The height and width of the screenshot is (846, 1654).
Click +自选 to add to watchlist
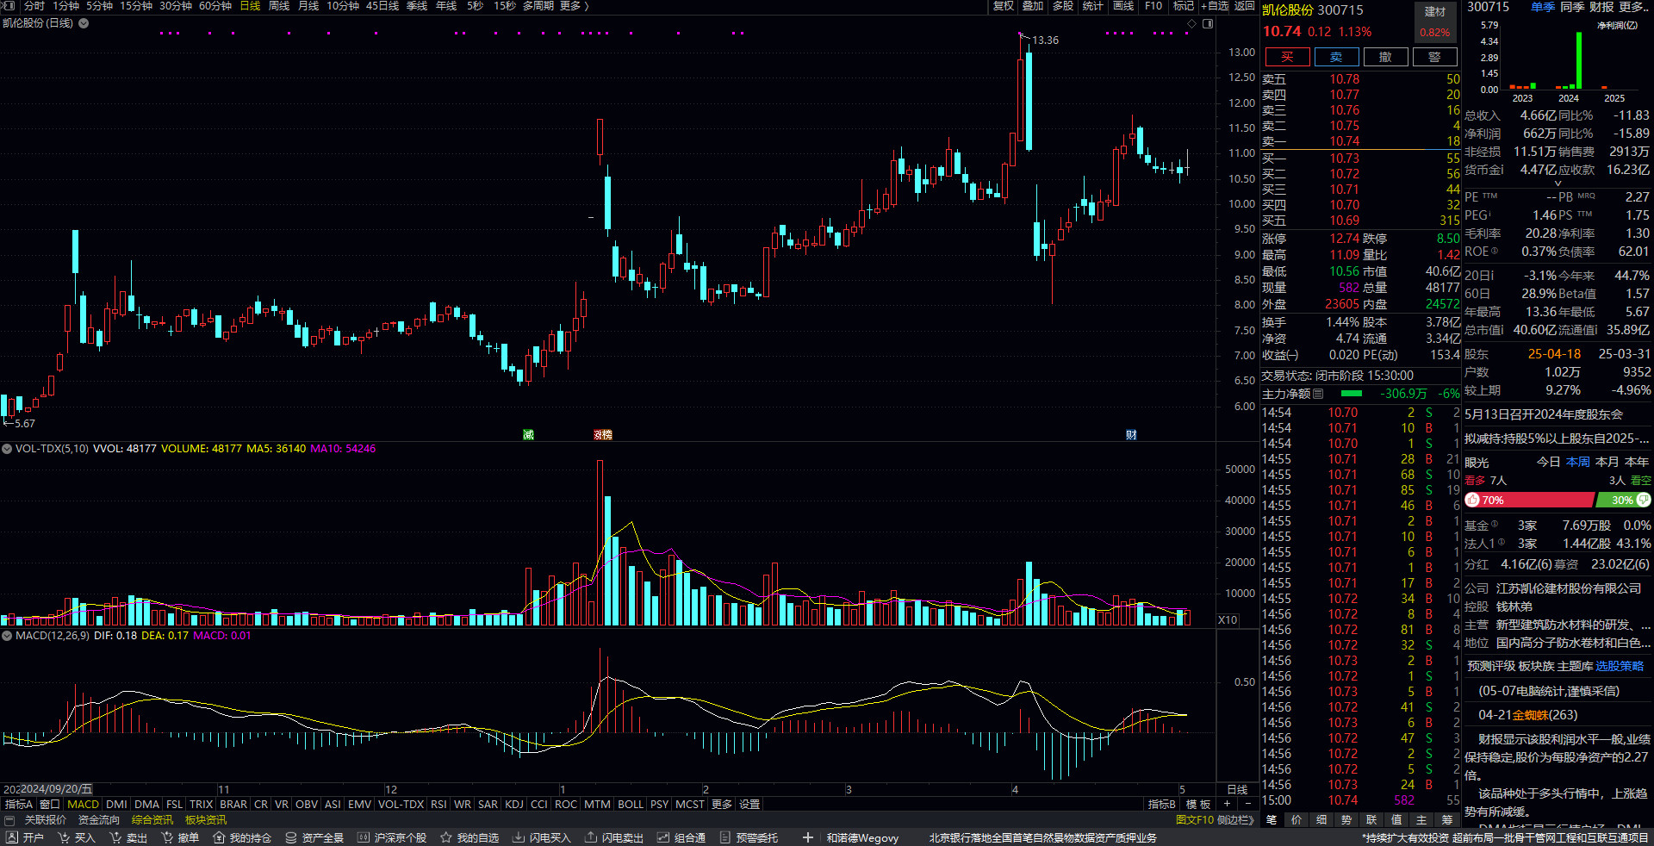(1216, 6)
